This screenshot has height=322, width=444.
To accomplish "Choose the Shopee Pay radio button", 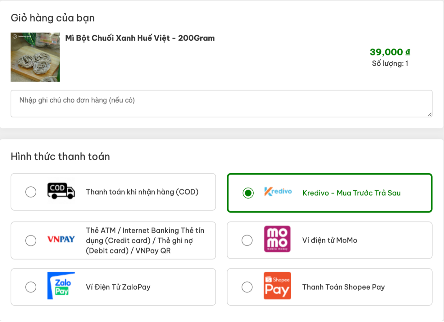I will 247,287.
